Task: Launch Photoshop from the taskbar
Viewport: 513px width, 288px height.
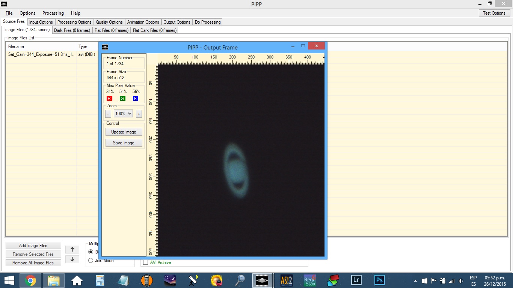Action: click(380, 280)
